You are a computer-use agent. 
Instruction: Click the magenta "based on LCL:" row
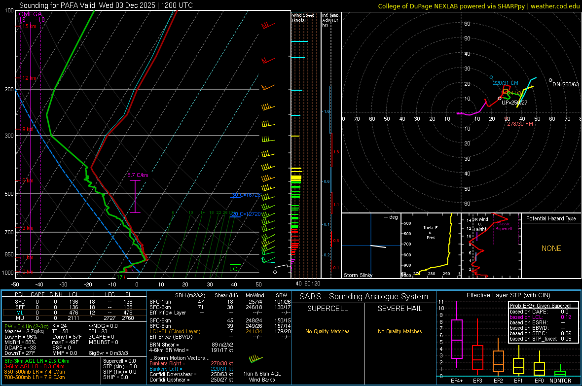541,317
